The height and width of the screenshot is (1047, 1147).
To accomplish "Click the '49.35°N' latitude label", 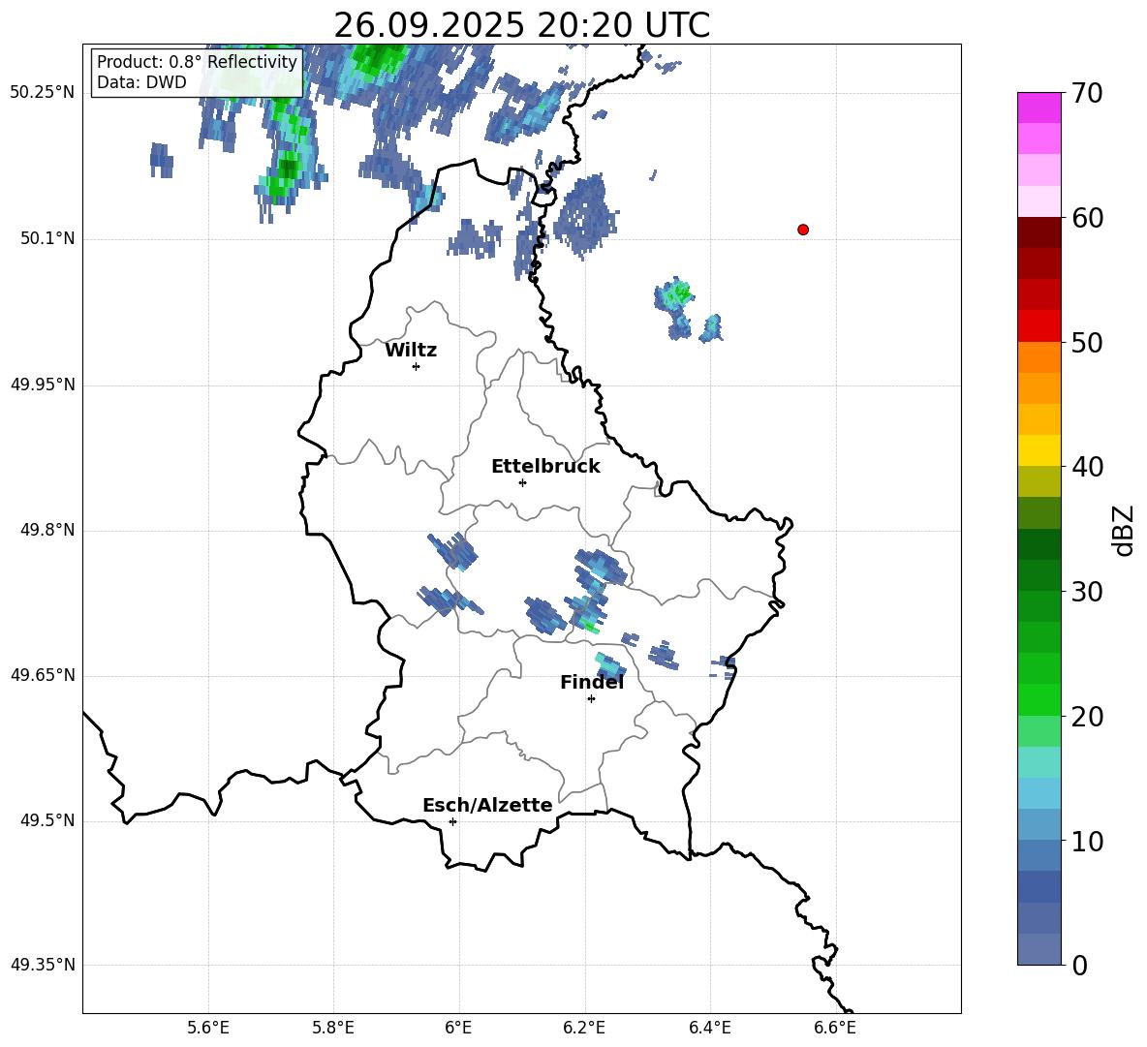I will click(43, 965).
